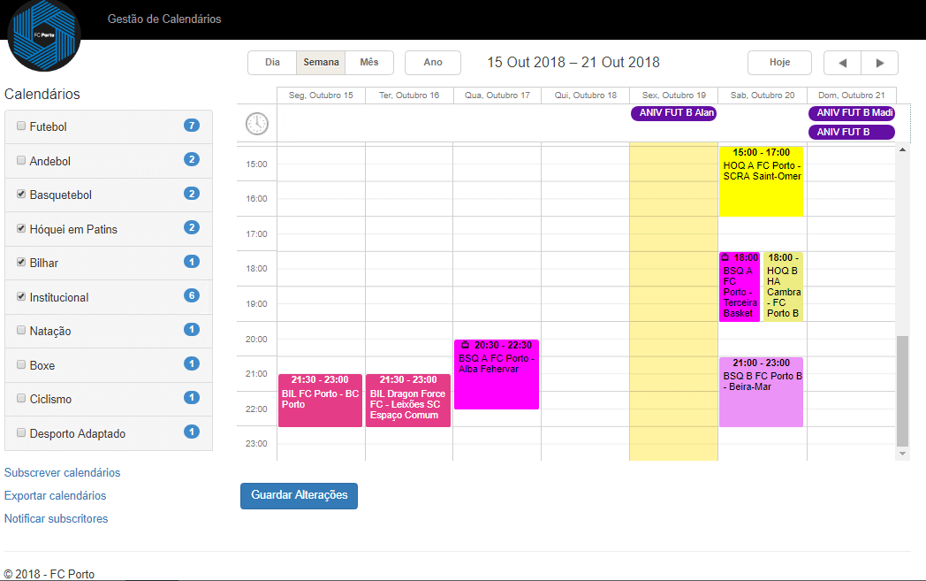
Task: Click the count badge next to Futebol
Action: click(192, 126)
